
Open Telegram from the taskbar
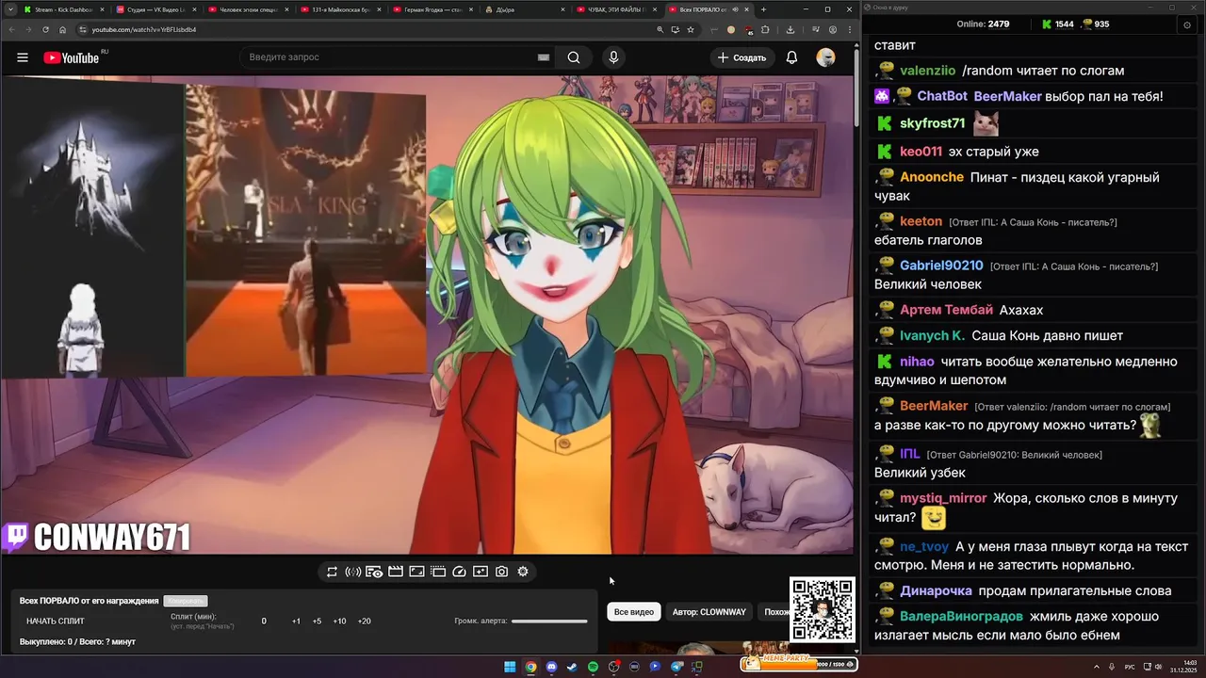[x=676, y=667]
